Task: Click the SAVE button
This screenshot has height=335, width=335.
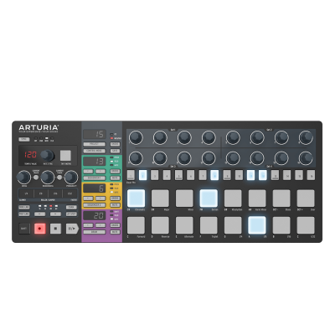Action: [115, 151]
